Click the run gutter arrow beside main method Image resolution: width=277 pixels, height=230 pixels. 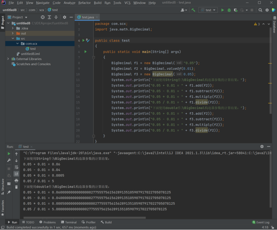[x=85, y=52]
